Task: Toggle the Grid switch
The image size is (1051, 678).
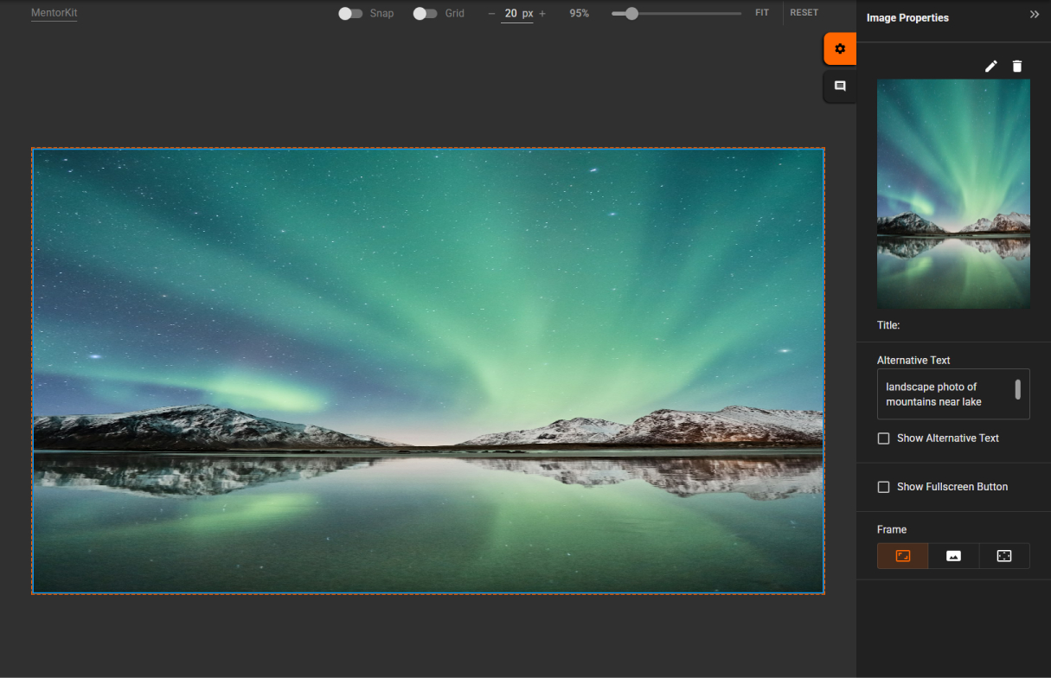Action: [x=426, y=13]
